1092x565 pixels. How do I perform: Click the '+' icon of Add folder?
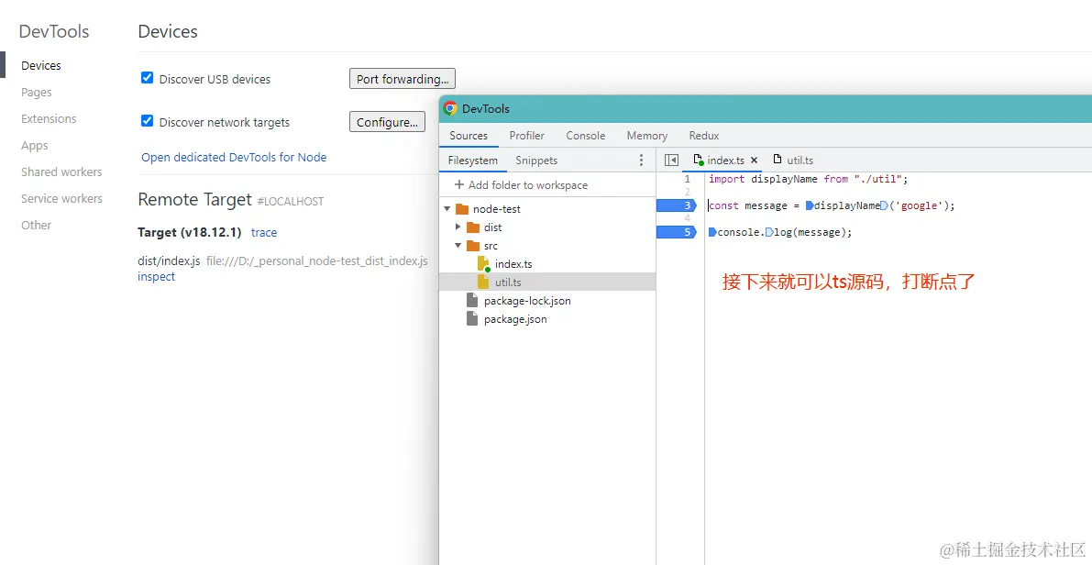(459, 184)
